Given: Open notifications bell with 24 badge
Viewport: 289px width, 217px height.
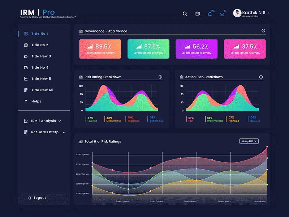Looking at the screenshot, I should pyautogui.click(x=210, y=14).
